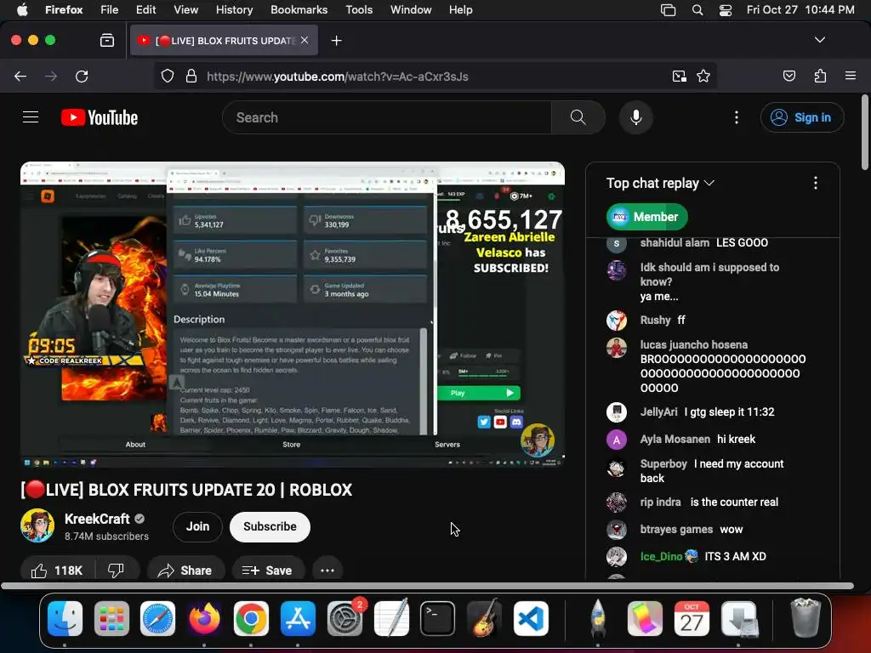Viewport: 871px width, 653px height.
Task: Open Terminal from the dock
Action: (437, 618)
